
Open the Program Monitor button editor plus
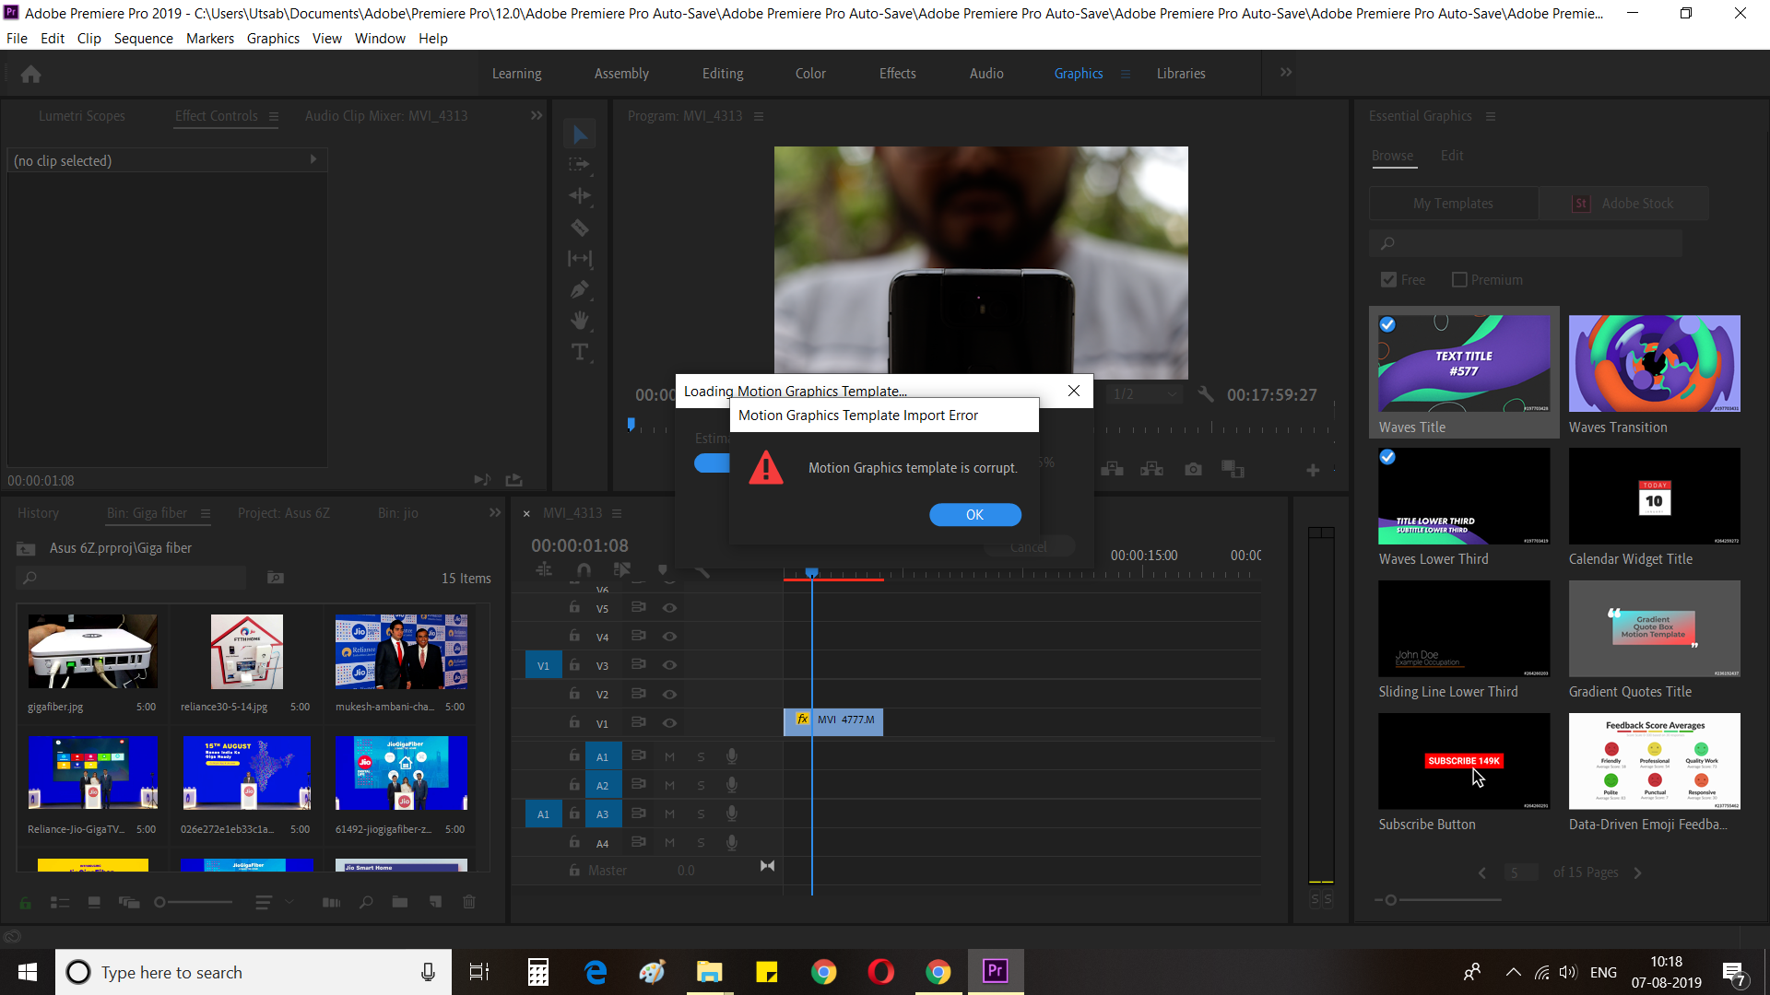tap(1313, 470)
